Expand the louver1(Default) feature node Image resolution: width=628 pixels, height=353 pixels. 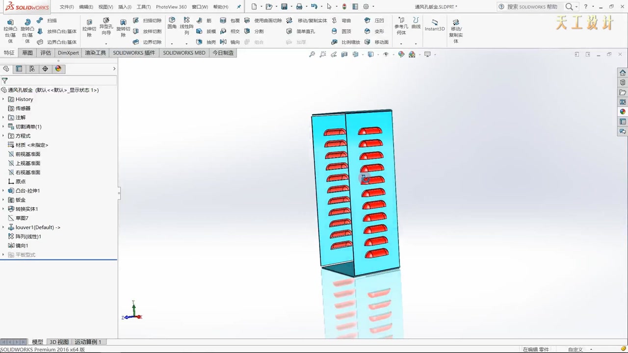pyautogui.click(x=3, y=227)
